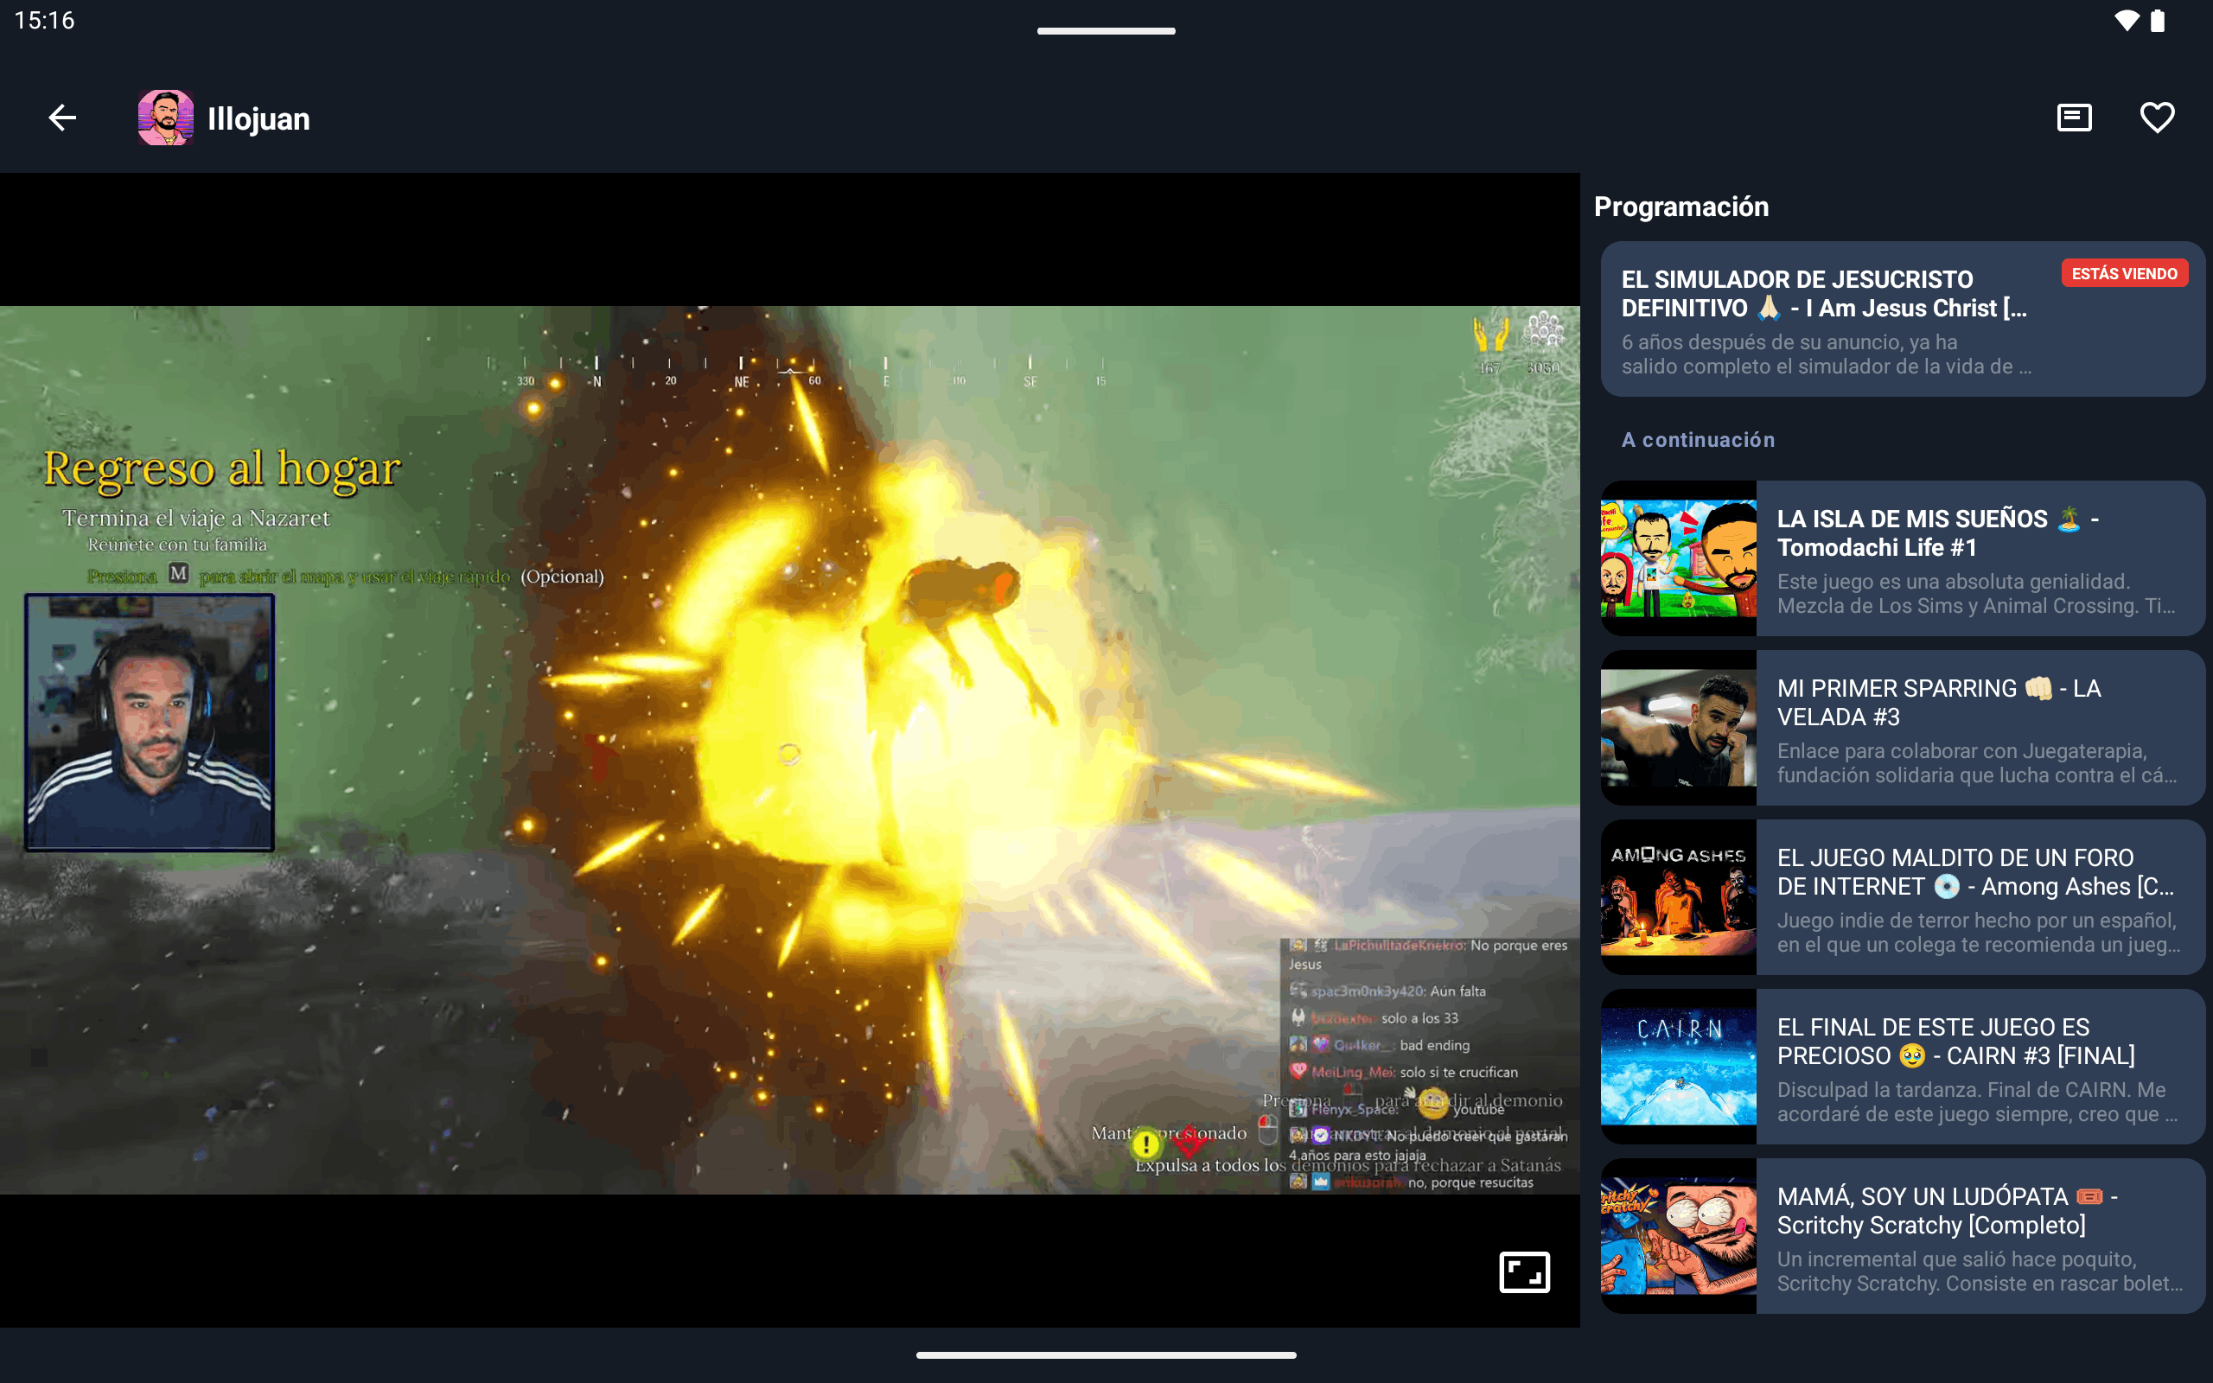Tap the top window drag handle

pos(1106,31)
